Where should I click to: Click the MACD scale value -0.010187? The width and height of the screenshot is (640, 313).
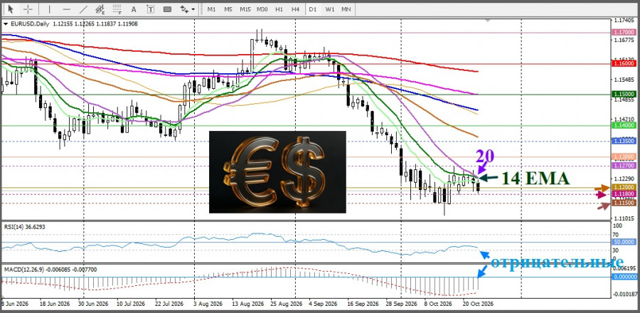[624, 294]
